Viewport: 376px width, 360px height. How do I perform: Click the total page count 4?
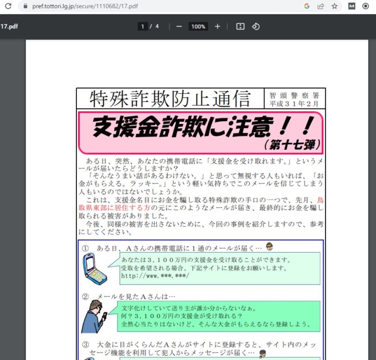coord(157,26)
